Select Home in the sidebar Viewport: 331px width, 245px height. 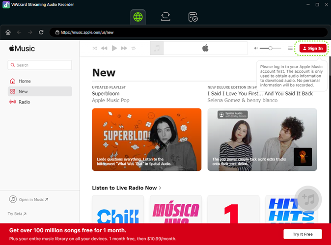[x=40, y=81]
